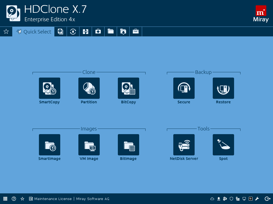Viewport: 273px width, 204px height.
Task: Open help via the question mark icon
Action: [x=14, y=199]
